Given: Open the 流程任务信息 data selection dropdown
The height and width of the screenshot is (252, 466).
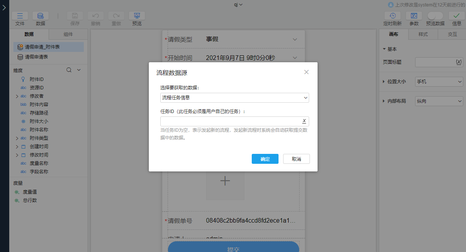Looking at the screenshot, I should coord(234,98).
